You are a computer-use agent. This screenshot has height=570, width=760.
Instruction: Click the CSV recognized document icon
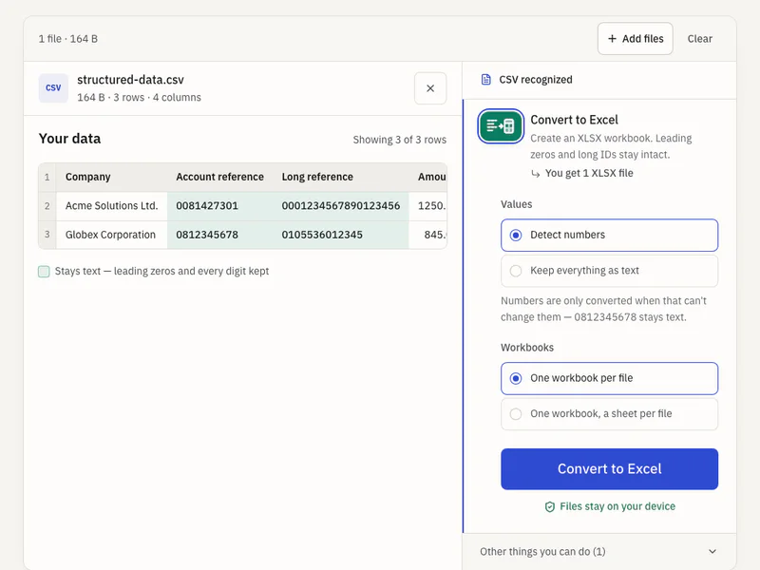coord(485,80)
